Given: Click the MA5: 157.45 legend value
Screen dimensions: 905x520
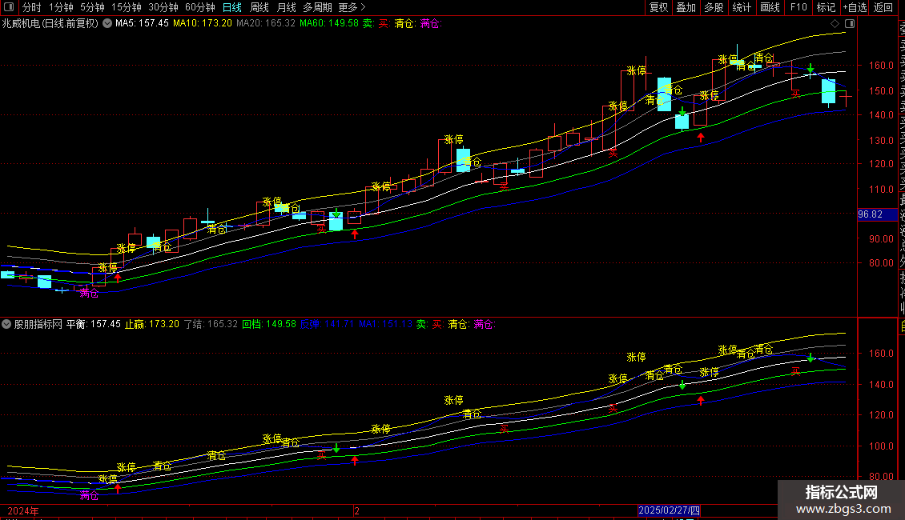Looking at the screenshot, I should click(x=142, y=24).
